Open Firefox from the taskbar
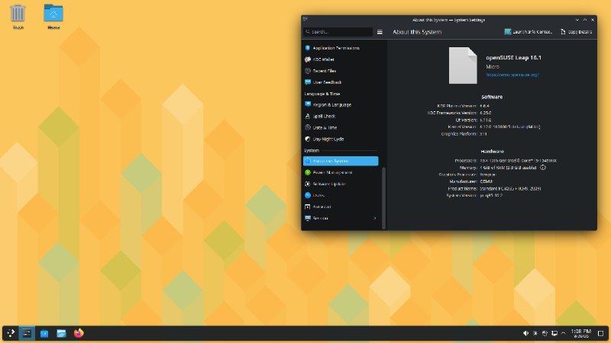The height and width of the screenshot is (343, 611). (x=79, y=333)
